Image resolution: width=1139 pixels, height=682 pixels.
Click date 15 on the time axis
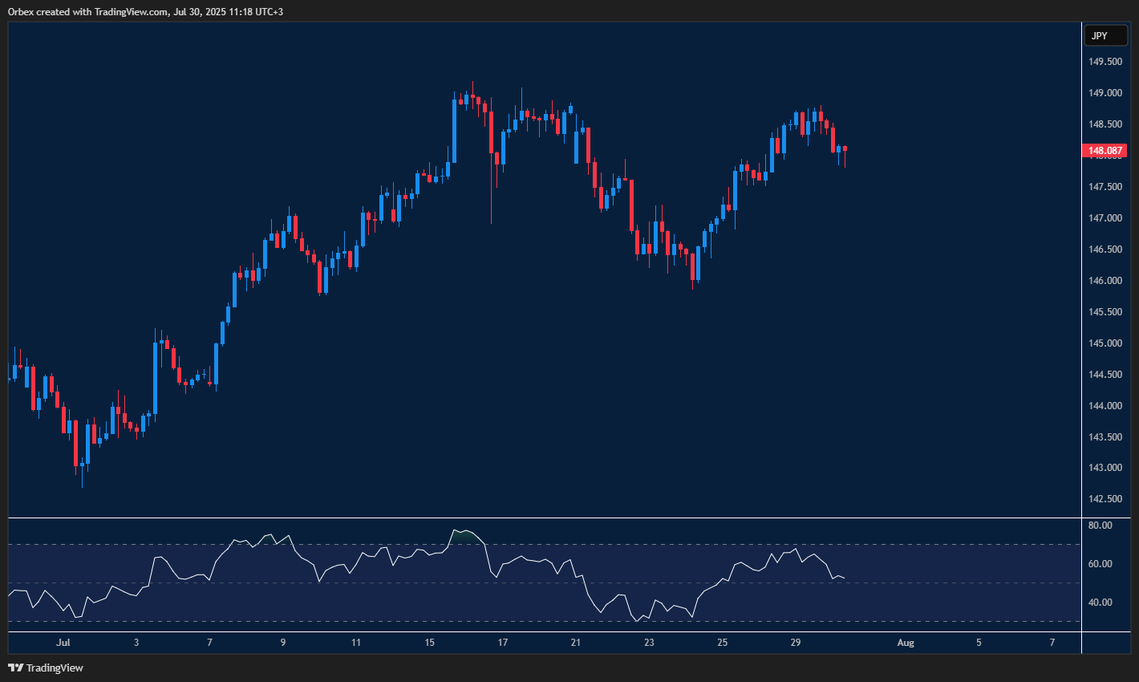[x=430, y=643]
